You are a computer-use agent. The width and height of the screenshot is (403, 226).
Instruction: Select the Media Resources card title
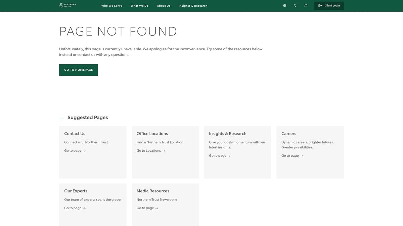point(153,191)
